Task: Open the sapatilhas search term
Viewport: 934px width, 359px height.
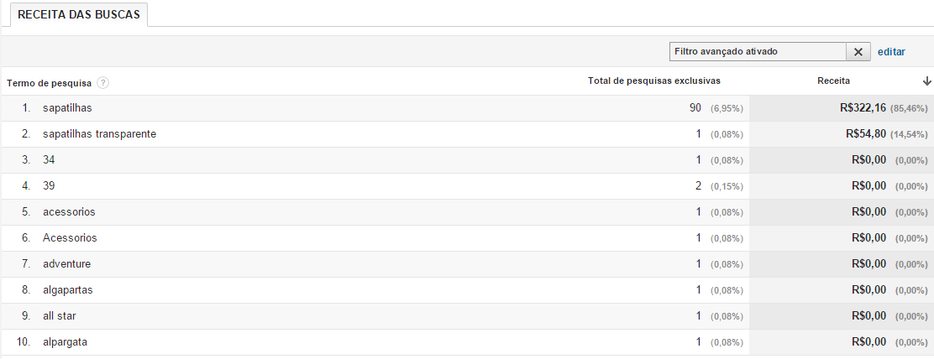Action: pyautogui.click(x=67, y=108)
